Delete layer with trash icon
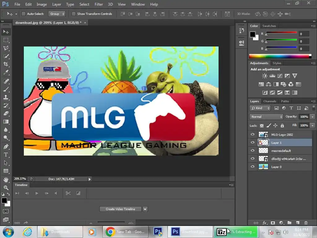 [x=306, y=223]
